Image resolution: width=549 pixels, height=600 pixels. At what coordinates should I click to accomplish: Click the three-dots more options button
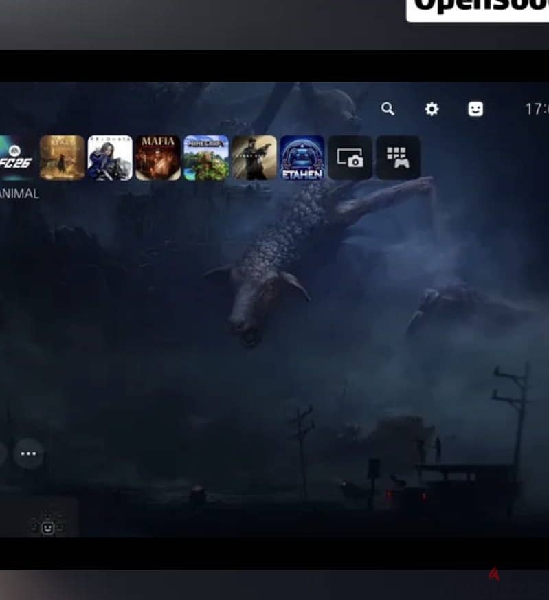point(28,454)
